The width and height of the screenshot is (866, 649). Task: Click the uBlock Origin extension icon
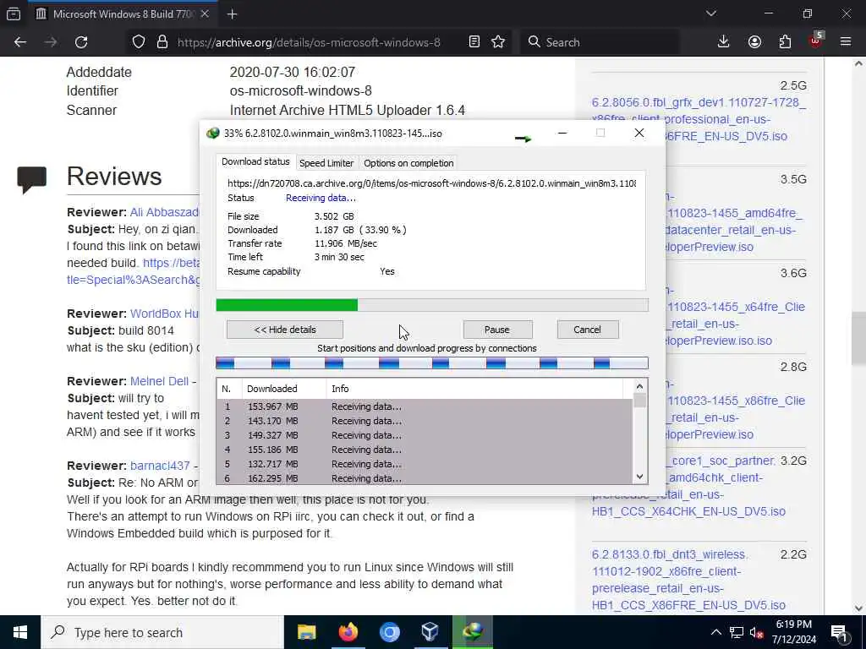coord(816,41)
